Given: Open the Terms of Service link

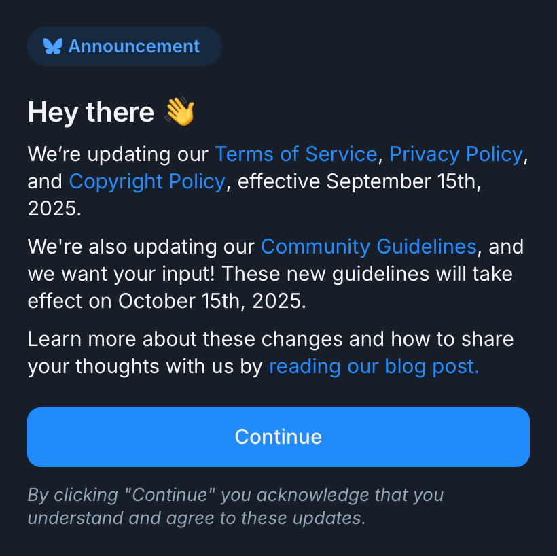Looking at the screenshot, I should pos(295,154).
